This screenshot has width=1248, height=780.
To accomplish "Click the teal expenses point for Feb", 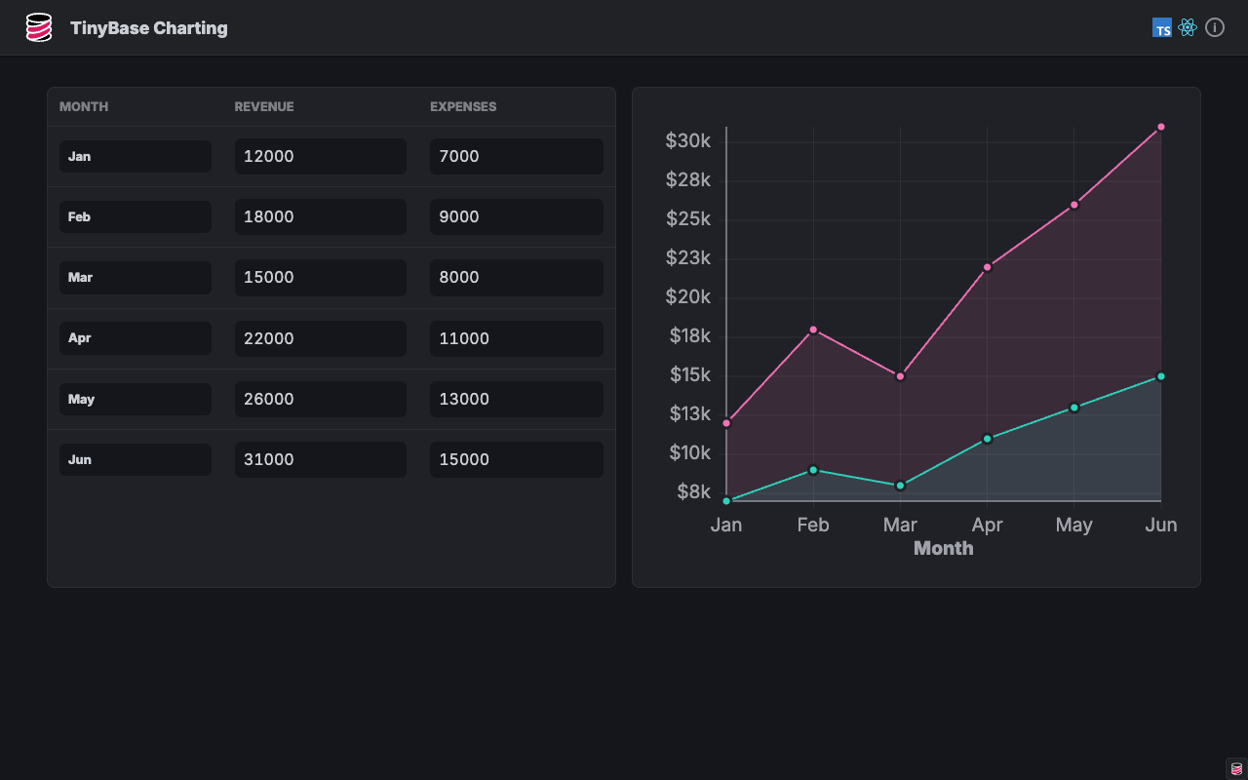I will click(x=813, y=470).
